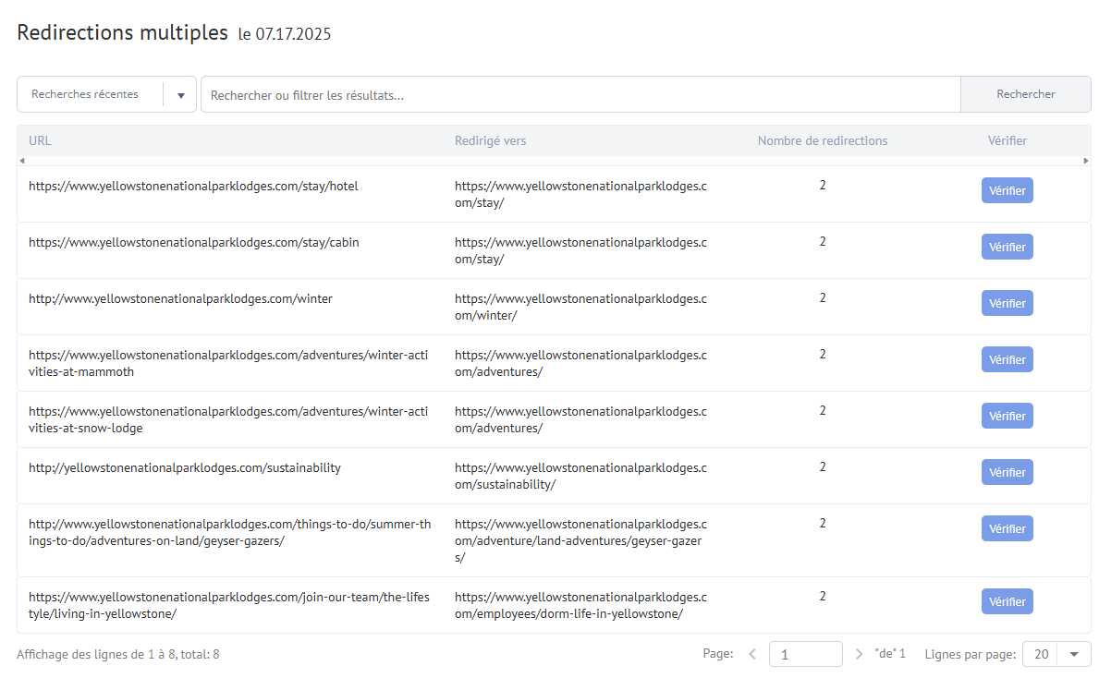Open the Lignes par page dropdown
This screenshot has width=1099, height=678.
pos(1056,654)
